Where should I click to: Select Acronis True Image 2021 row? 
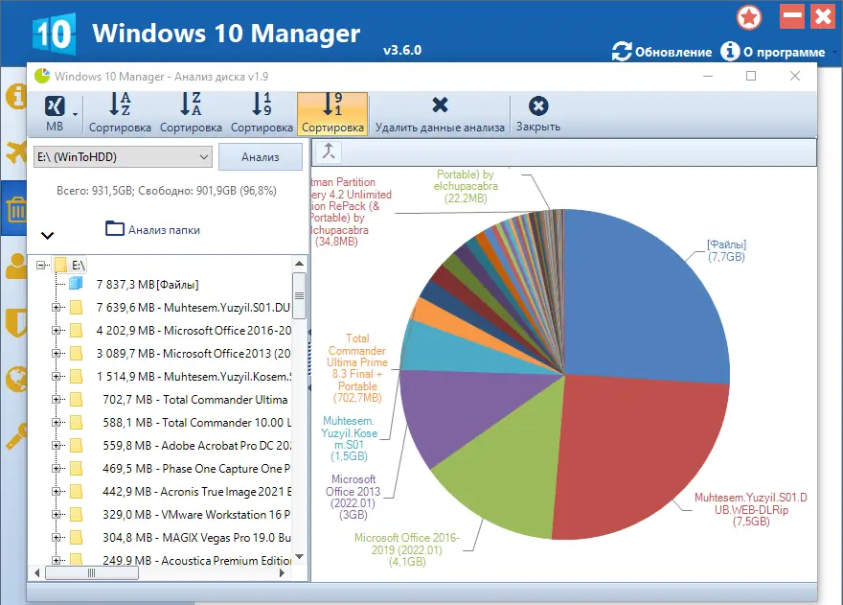pos(196,492)
